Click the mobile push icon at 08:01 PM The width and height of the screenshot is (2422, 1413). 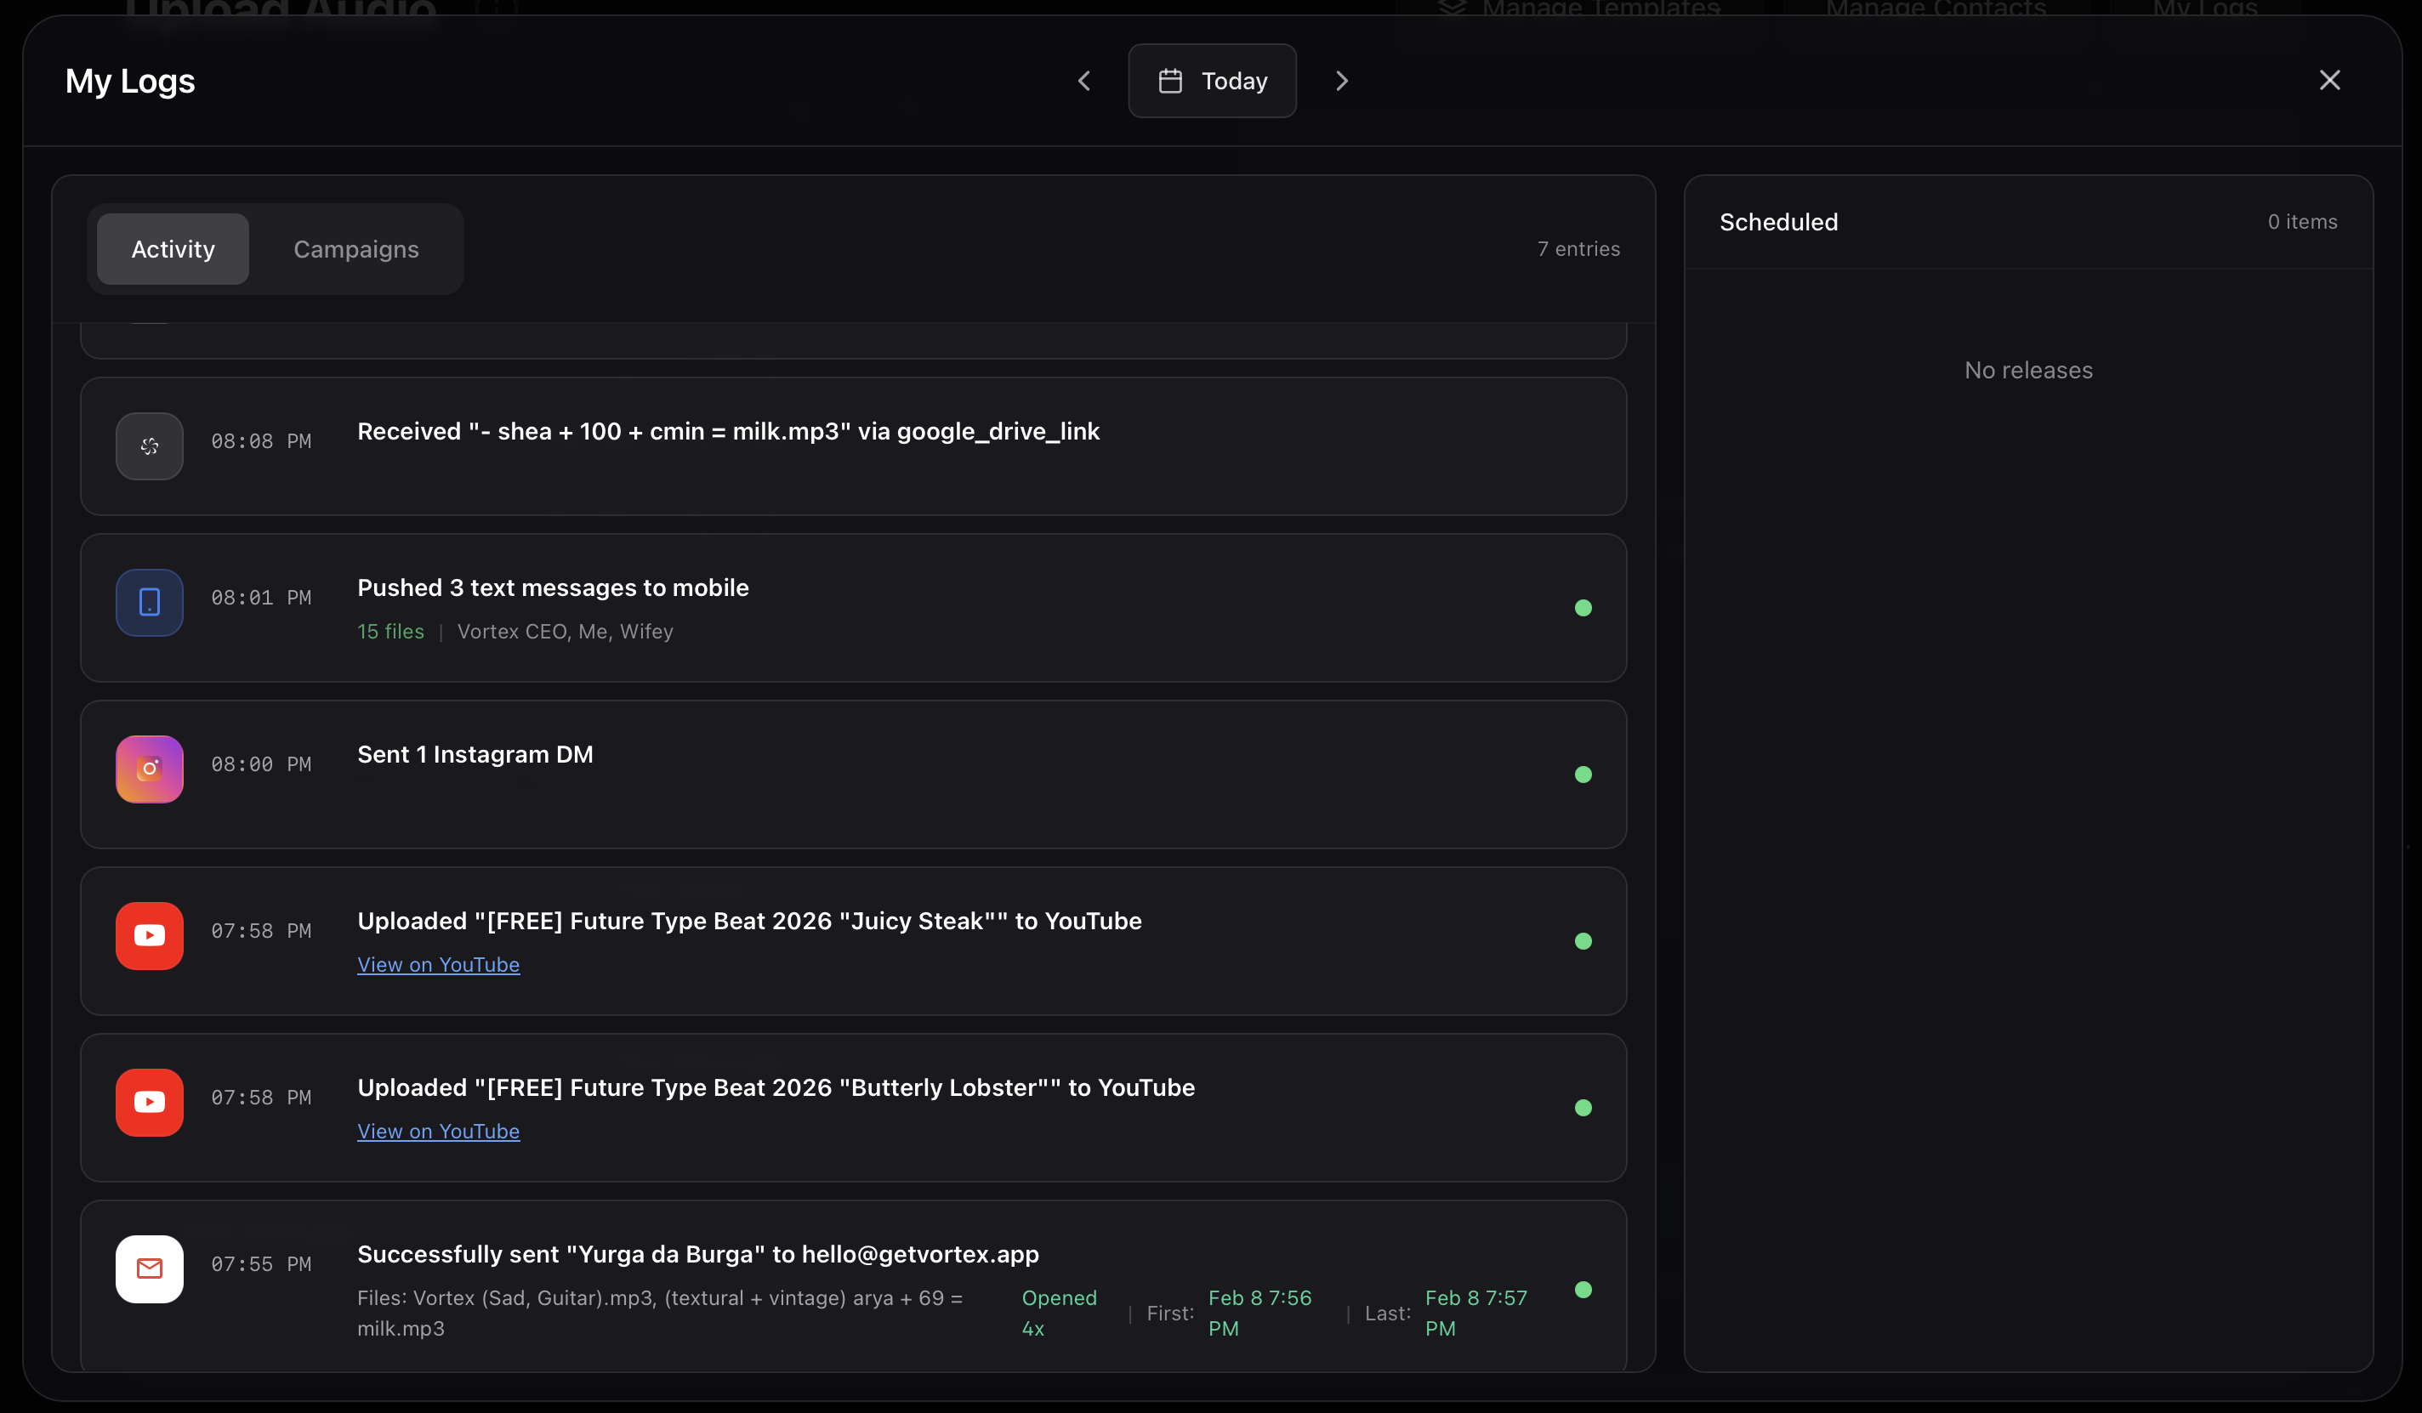[x=149, y=602]
